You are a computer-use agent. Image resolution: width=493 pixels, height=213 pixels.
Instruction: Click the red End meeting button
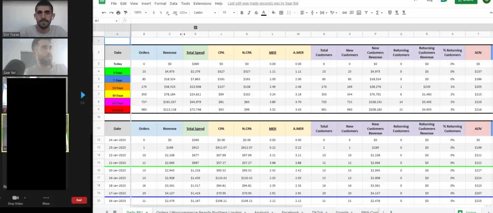[x=79, y=200]
